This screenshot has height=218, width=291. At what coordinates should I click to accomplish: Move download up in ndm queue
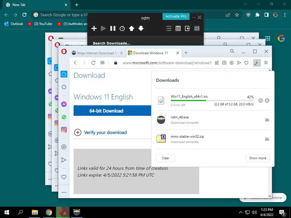(x=131, y=28)
